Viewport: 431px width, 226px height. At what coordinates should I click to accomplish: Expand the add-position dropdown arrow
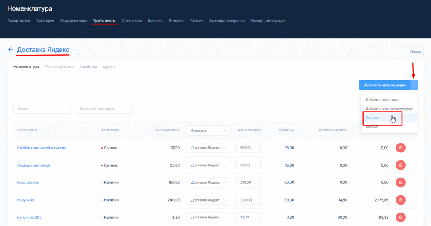(x=415, y=85)
